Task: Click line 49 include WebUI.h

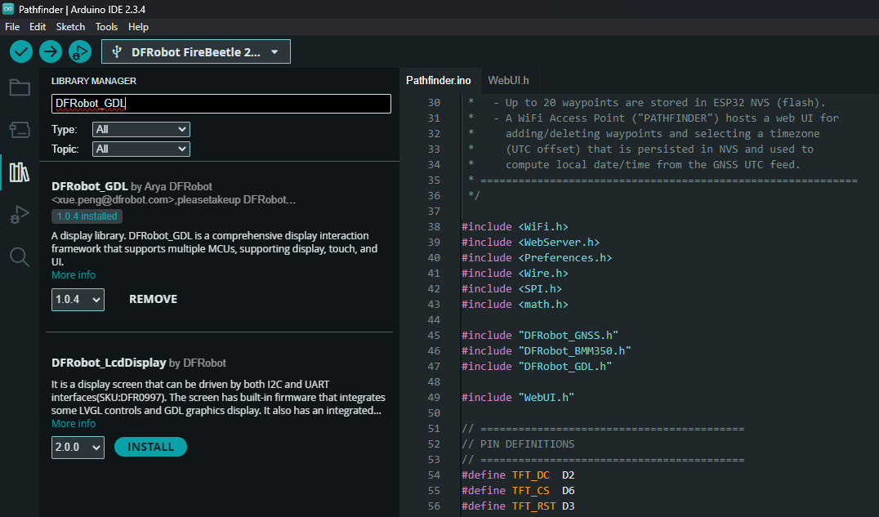Action: pyautogui.click(x=518, y=398)
